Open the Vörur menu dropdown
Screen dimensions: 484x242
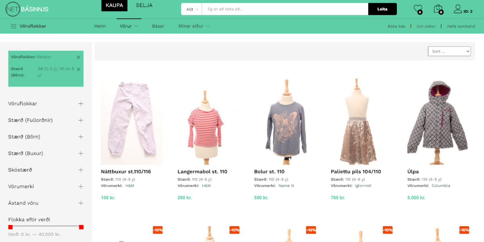pos(129,26)
